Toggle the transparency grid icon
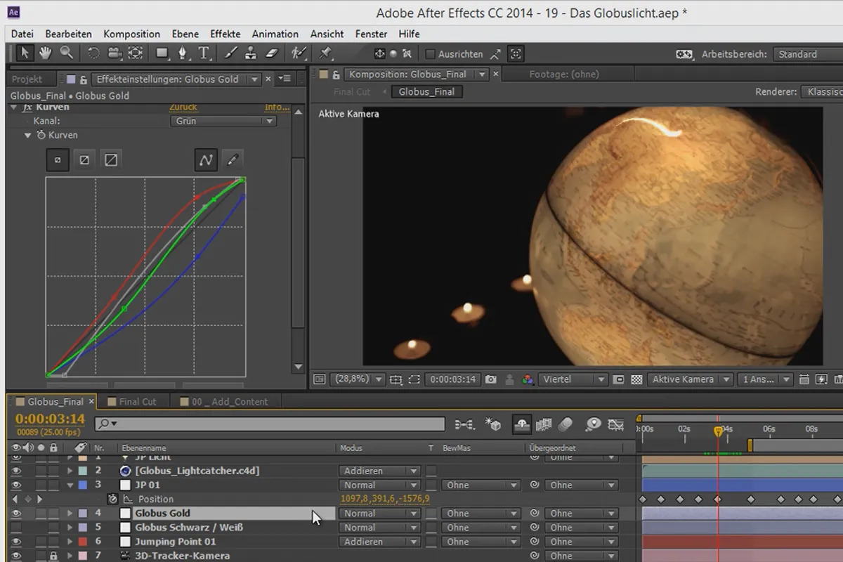Viewport: 843px width, 562px height. (636, 379)
